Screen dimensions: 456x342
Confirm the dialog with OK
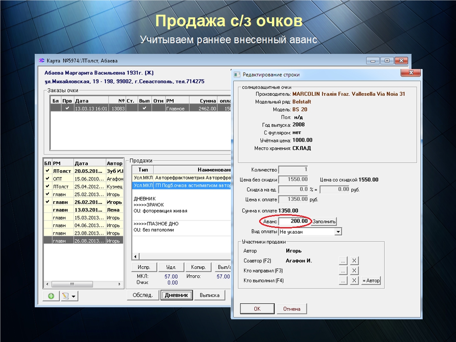(x=257, y=309)
